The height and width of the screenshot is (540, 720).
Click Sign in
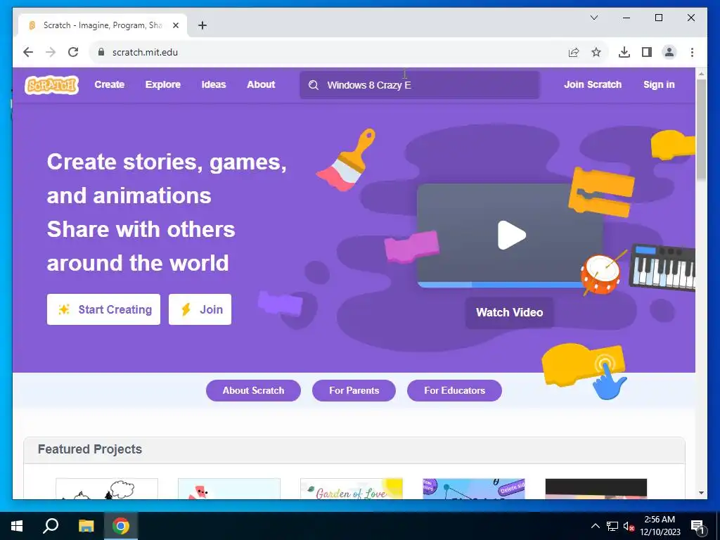659,85
